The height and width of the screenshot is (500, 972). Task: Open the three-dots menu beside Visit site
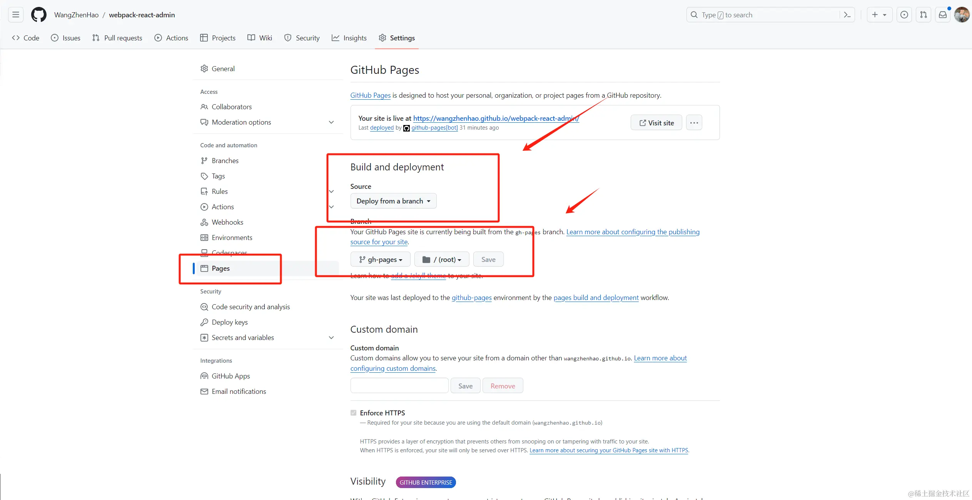694,123
